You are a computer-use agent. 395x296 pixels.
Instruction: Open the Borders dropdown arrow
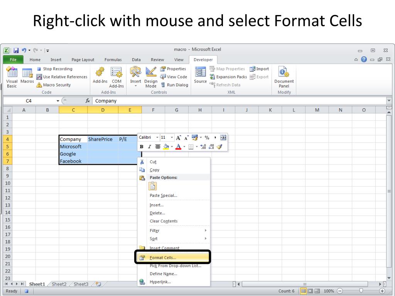197,147
